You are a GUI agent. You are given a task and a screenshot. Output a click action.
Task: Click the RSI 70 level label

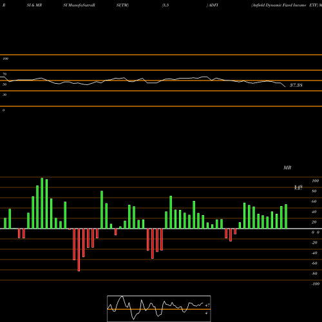tap(5, 74)
